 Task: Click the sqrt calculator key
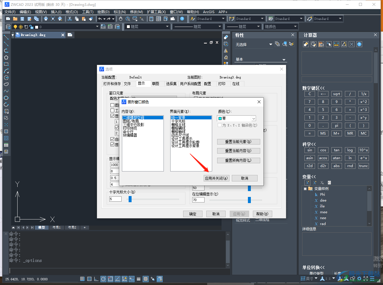(x=336, y=94)
